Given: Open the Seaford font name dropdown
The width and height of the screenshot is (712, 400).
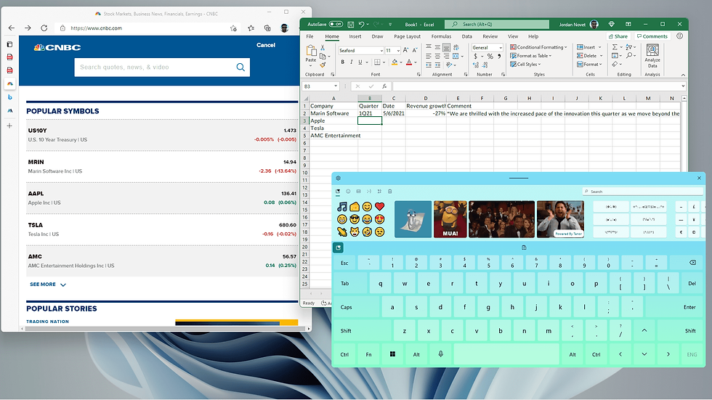Looking at the screenshot, I should tap(381, 50).
